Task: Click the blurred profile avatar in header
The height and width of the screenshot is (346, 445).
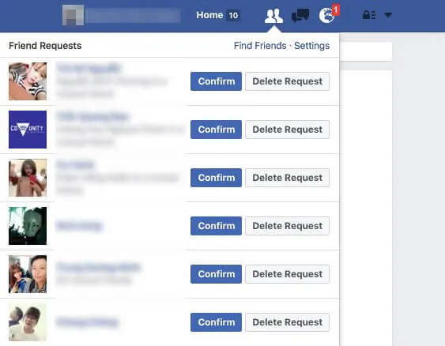Action: point(73,15)
